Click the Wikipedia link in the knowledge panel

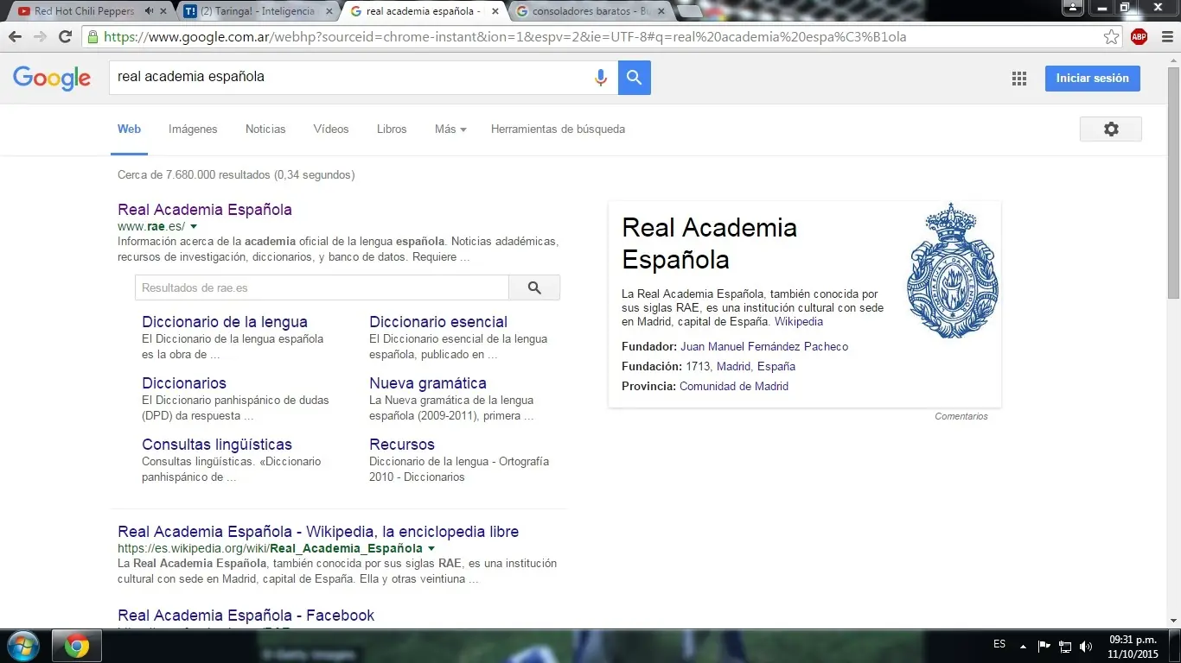[799, 322]
